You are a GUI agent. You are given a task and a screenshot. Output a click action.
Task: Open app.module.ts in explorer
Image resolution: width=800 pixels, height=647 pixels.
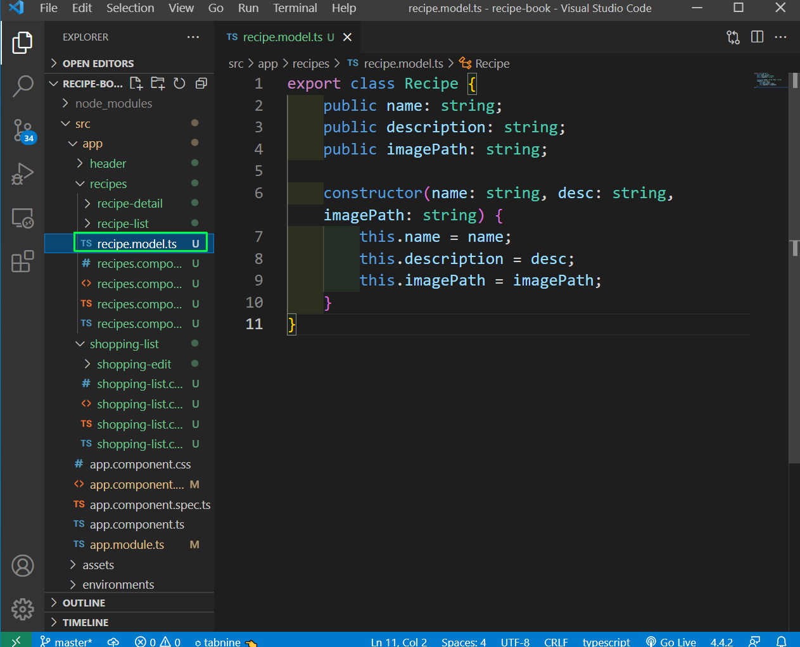(x=129, y=544)
